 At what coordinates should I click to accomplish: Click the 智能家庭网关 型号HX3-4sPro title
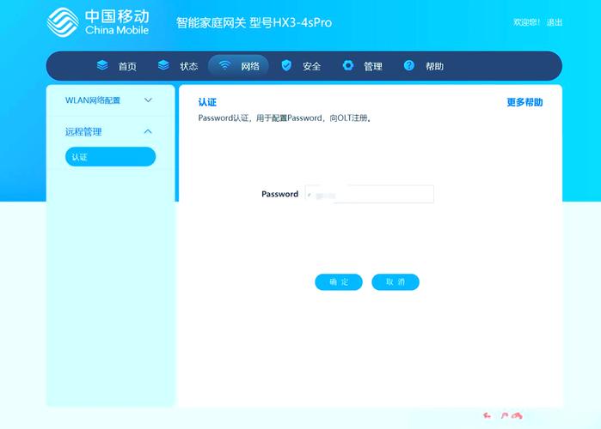point(254,23)
